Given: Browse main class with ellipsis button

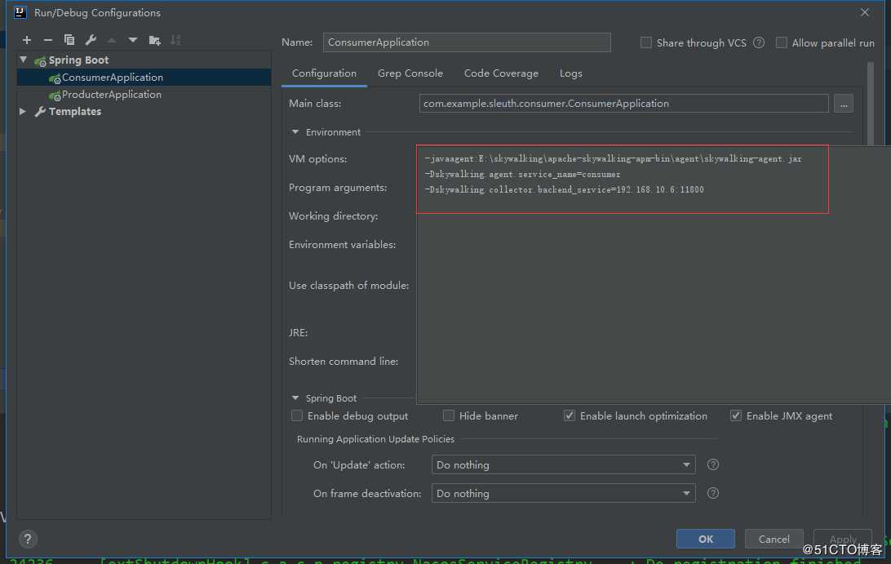Looking at the screenshot, I should coord(844,104).
